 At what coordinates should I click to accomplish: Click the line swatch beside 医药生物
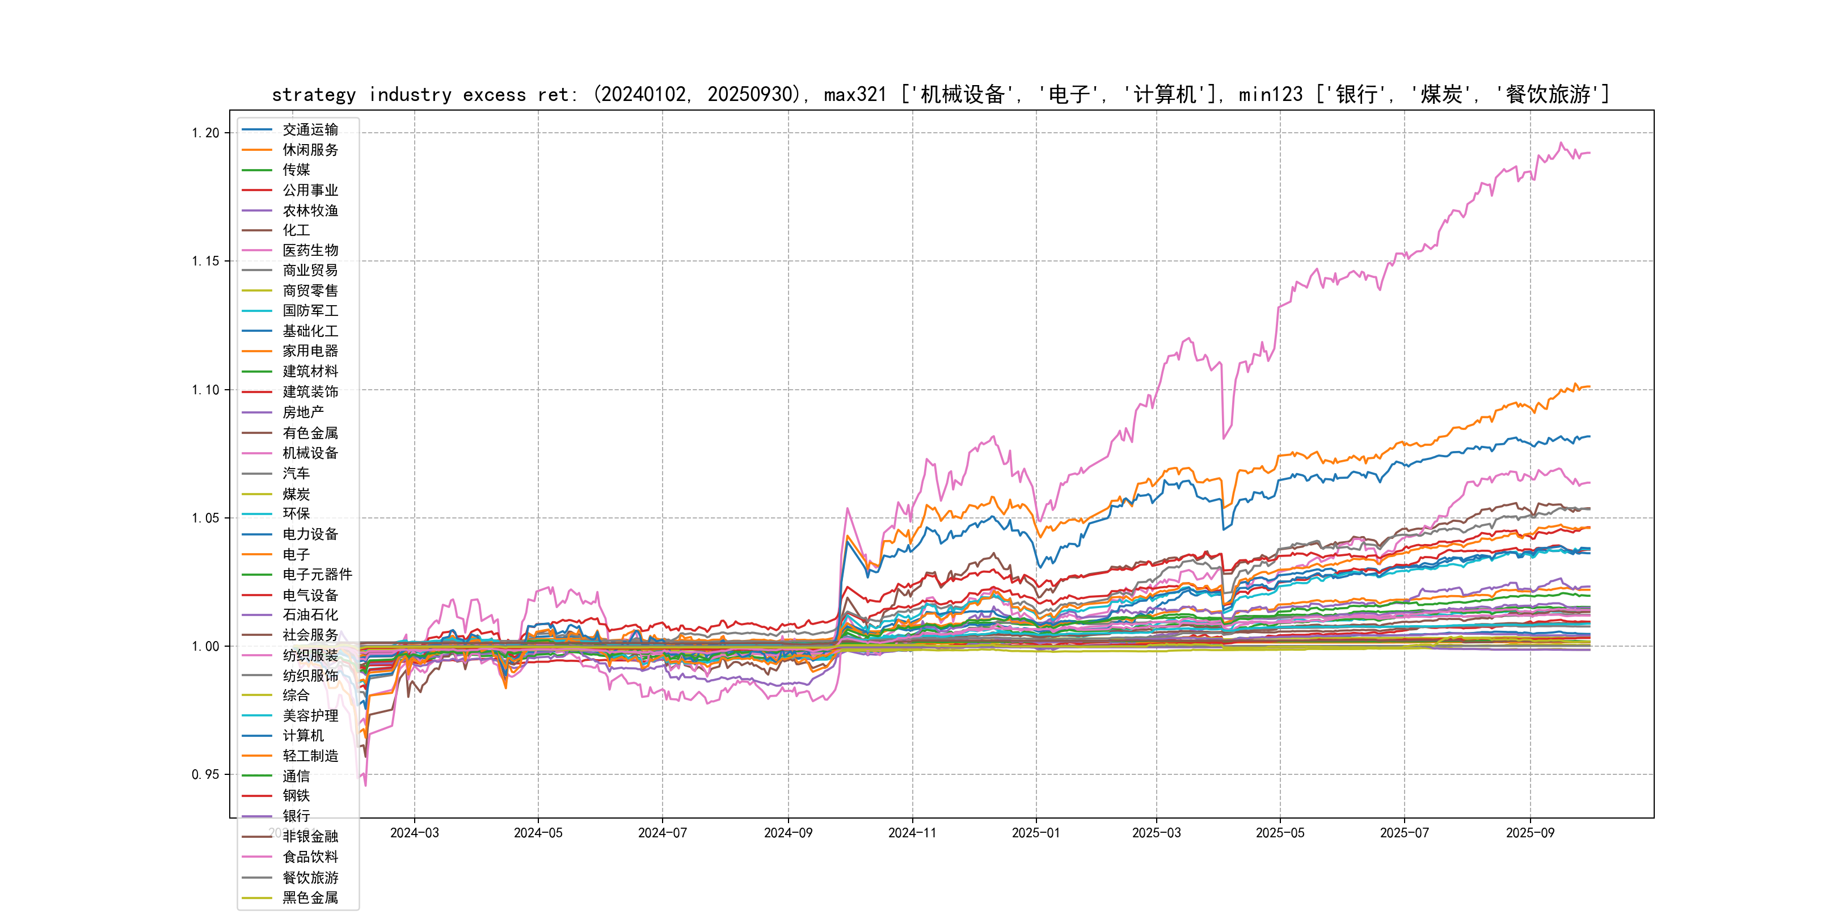coord(257,250)
